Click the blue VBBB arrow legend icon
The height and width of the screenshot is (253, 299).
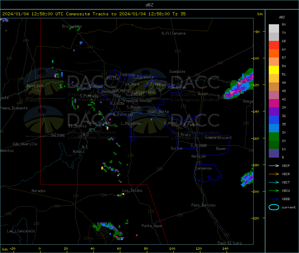(x=274, y=199)
